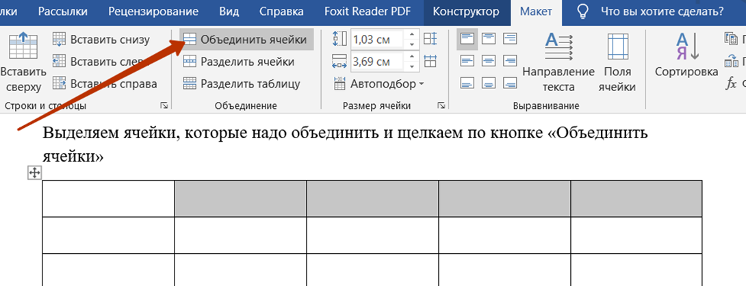Open the Вид ribbon tab
This screenshot has width=746, height=286.
coord(229,11)
